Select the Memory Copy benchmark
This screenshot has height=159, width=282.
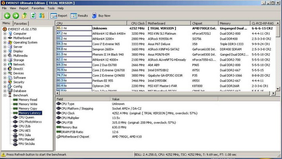(28, 109)
